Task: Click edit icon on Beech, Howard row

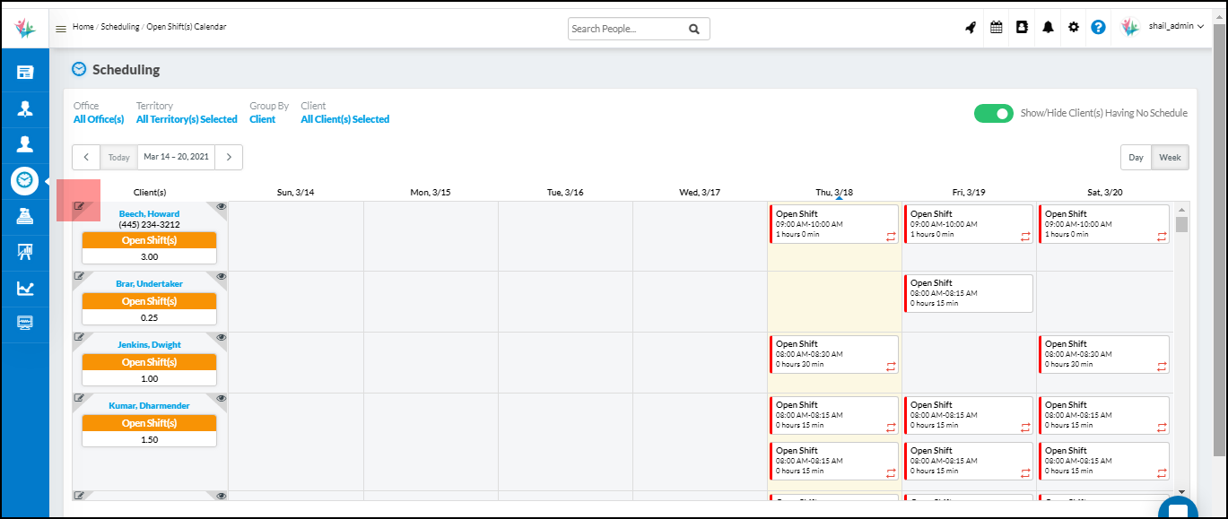Action: click(79, 207)
